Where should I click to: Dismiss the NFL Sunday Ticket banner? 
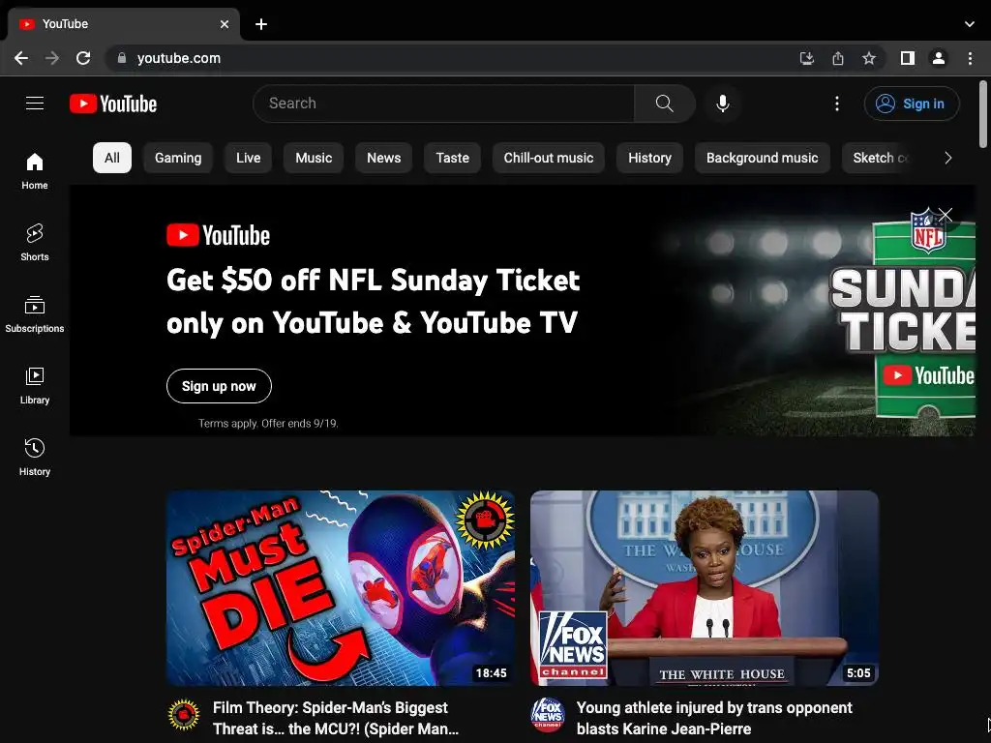[945, 215]
